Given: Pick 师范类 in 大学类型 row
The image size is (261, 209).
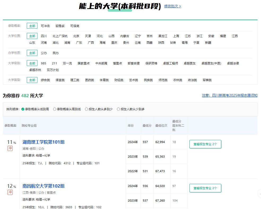Looking at the screenshot, I should 163,80.
